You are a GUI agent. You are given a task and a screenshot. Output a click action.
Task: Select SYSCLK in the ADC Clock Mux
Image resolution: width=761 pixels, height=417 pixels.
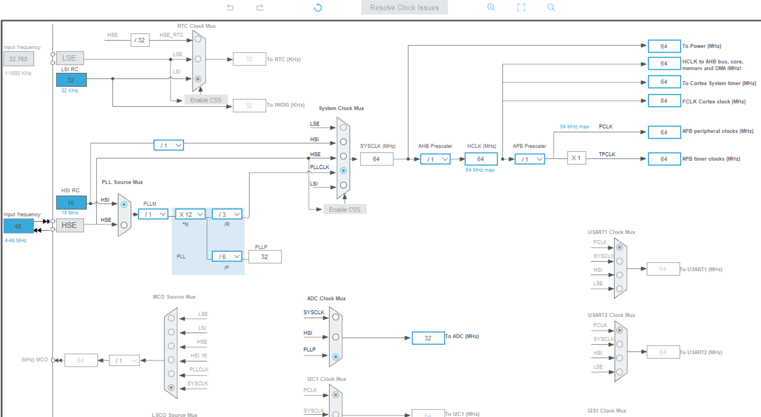pyautogui.click(x=336, y=317)
